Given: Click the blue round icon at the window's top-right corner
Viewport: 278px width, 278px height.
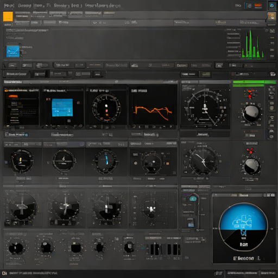Looking at the screenshot, I should [271, 5].
